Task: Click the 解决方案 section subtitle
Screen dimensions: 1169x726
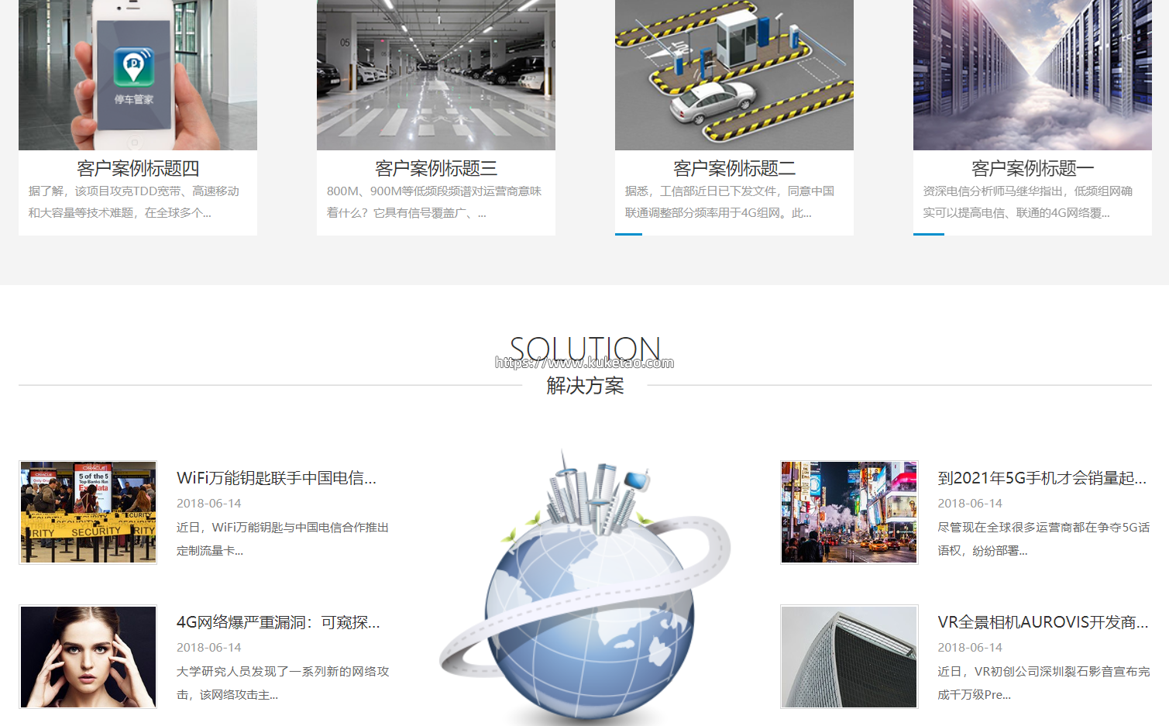Action: pos(585,386)
